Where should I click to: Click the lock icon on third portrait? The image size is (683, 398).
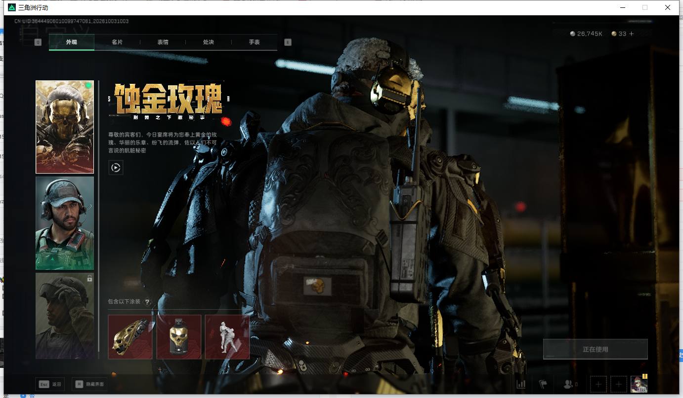pyautogui.click(x=89, y=279)
